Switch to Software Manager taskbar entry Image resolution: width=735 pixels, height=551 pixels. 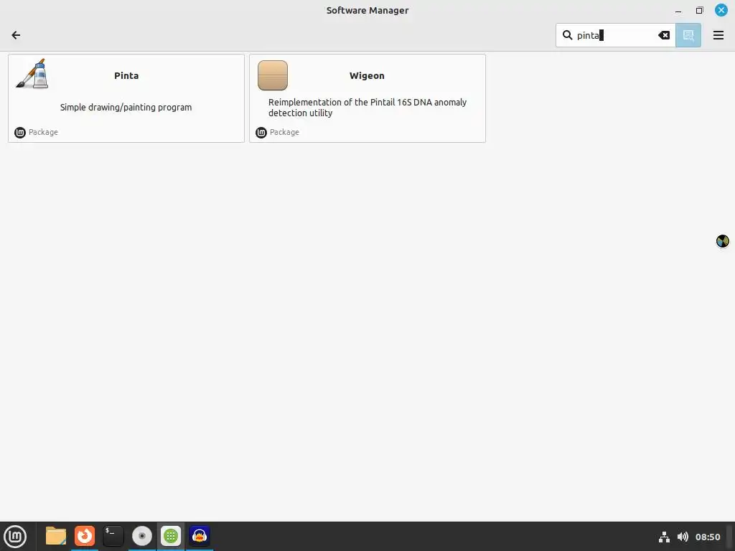coord(171,536)
